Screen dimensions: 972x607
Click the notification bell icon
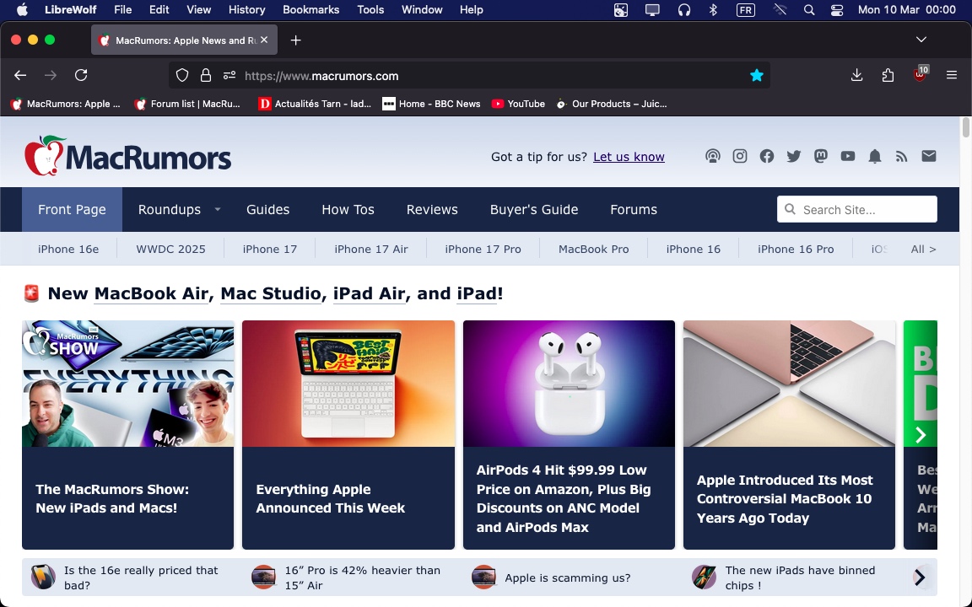(x=875, y=156)
